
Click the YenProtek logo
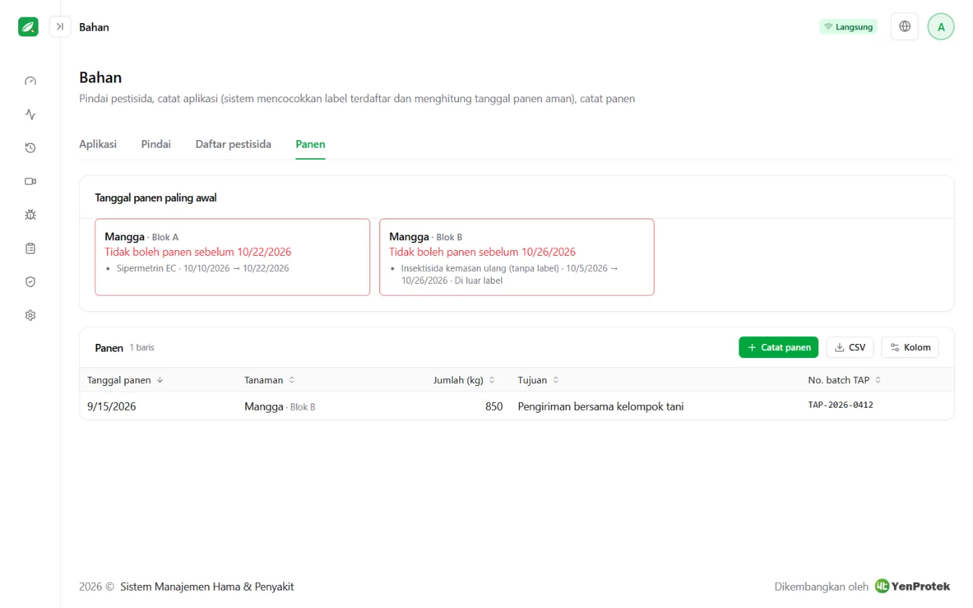click(912, 586)
